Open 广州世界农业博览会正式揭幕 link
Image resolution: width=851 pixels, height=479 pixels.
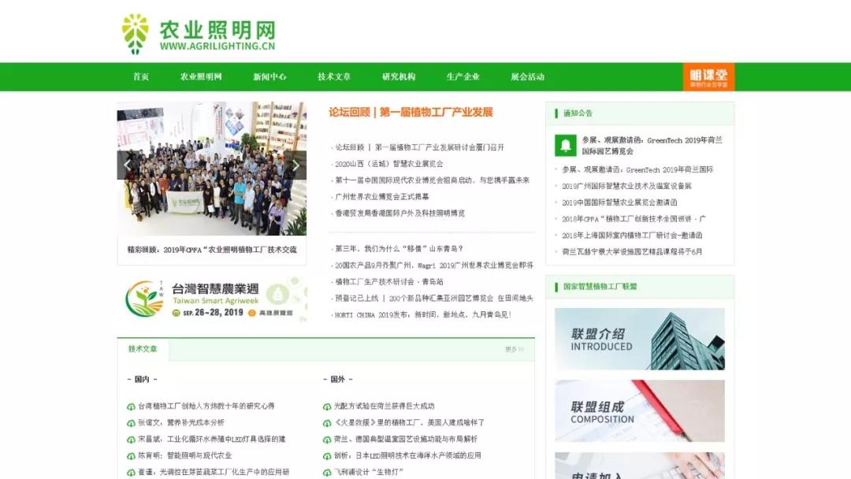[382, 197]
